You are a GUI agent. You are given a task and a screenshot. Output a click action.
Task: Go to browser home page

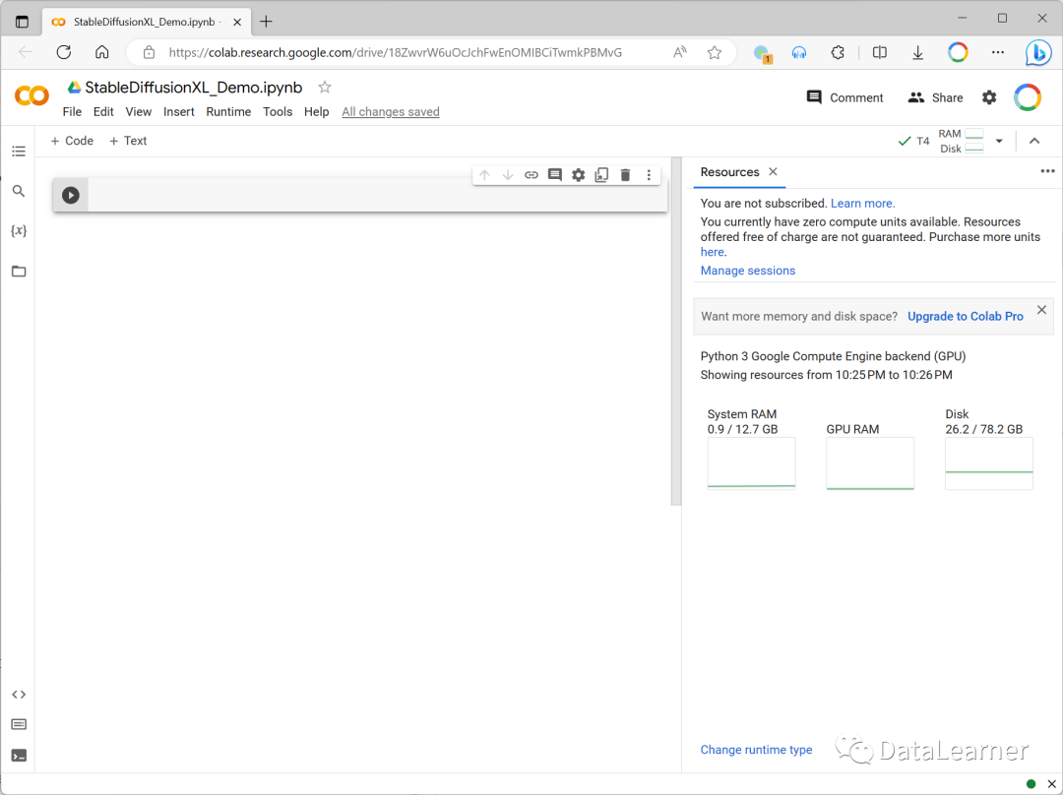(x=101, y=52)
